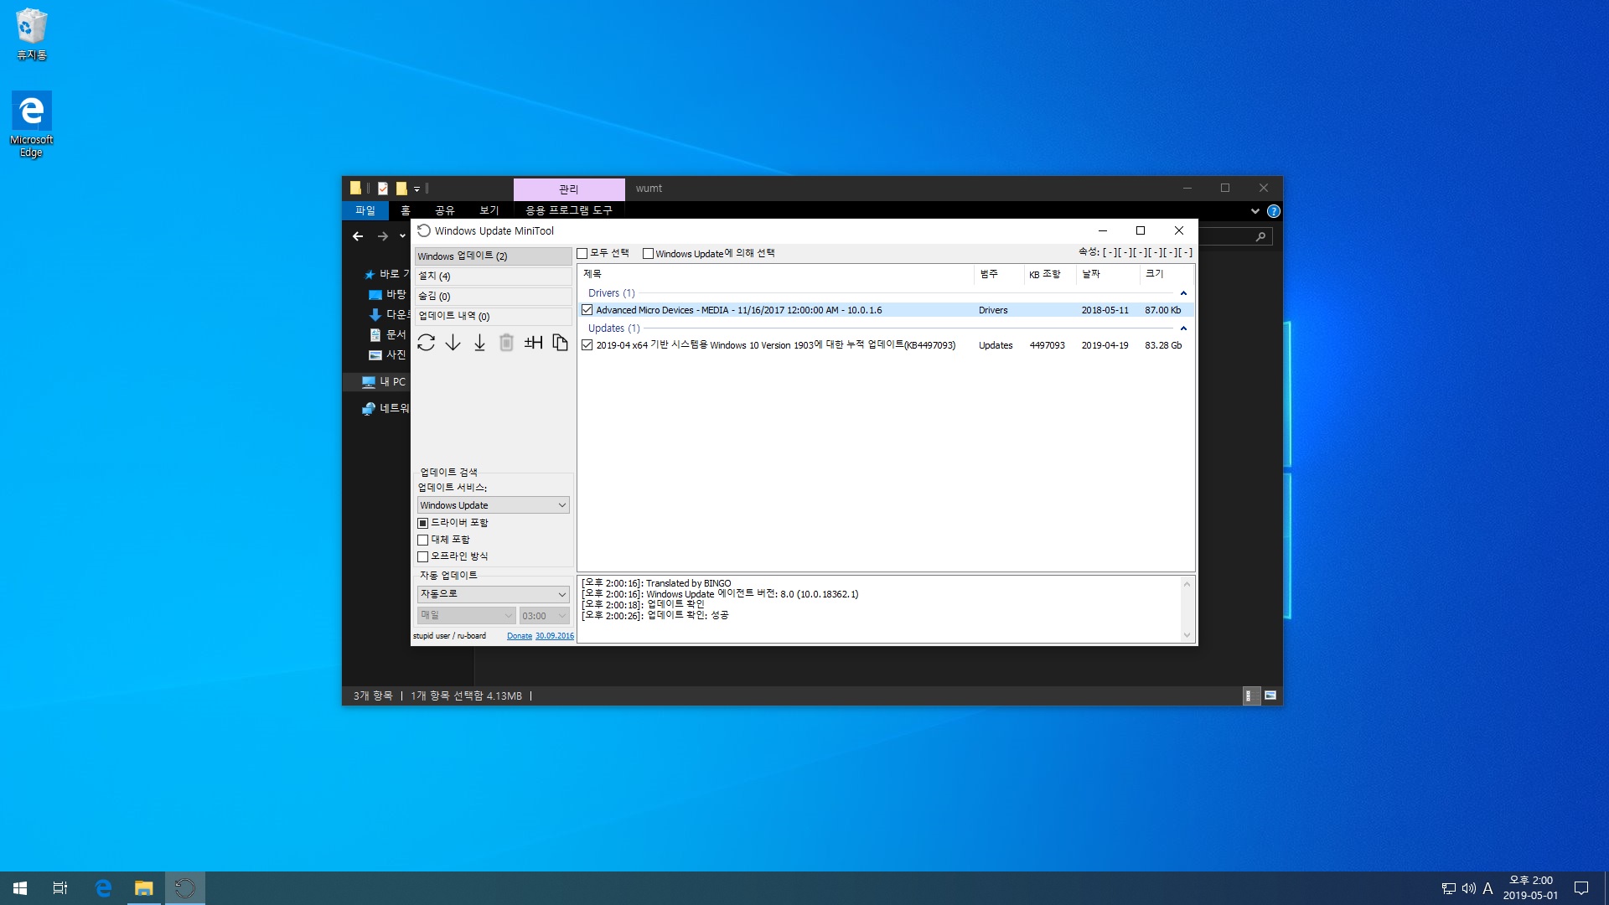The image size is (1609, 905).
Task: Uncheck the KB4497093 update checkbox
Action: click(587, 345)
